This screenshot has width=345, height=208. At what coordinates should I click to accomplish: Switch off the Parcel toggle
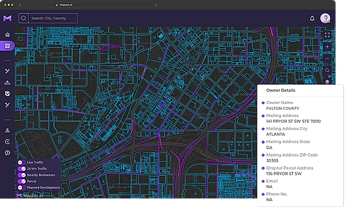click(21, 181)
